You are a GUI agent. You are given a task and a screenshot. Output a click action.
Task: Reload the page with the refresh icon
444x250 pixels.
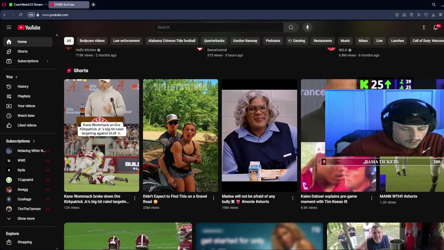21,15
